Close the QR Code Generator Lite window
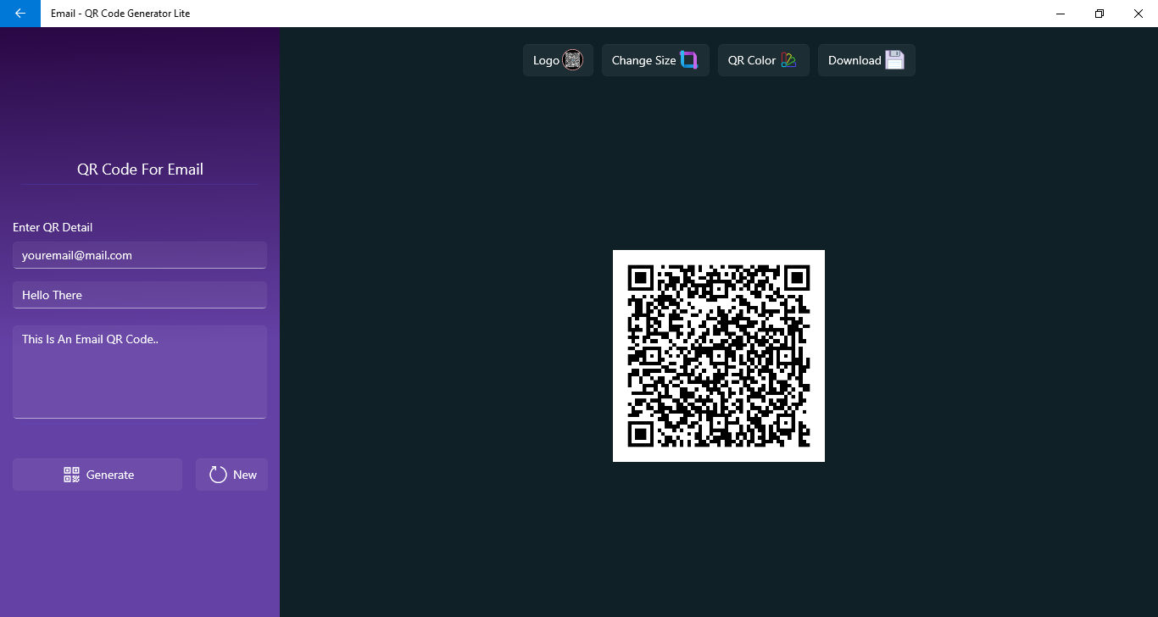The width and height of the screenshot is (1158, 617). 1139,14
